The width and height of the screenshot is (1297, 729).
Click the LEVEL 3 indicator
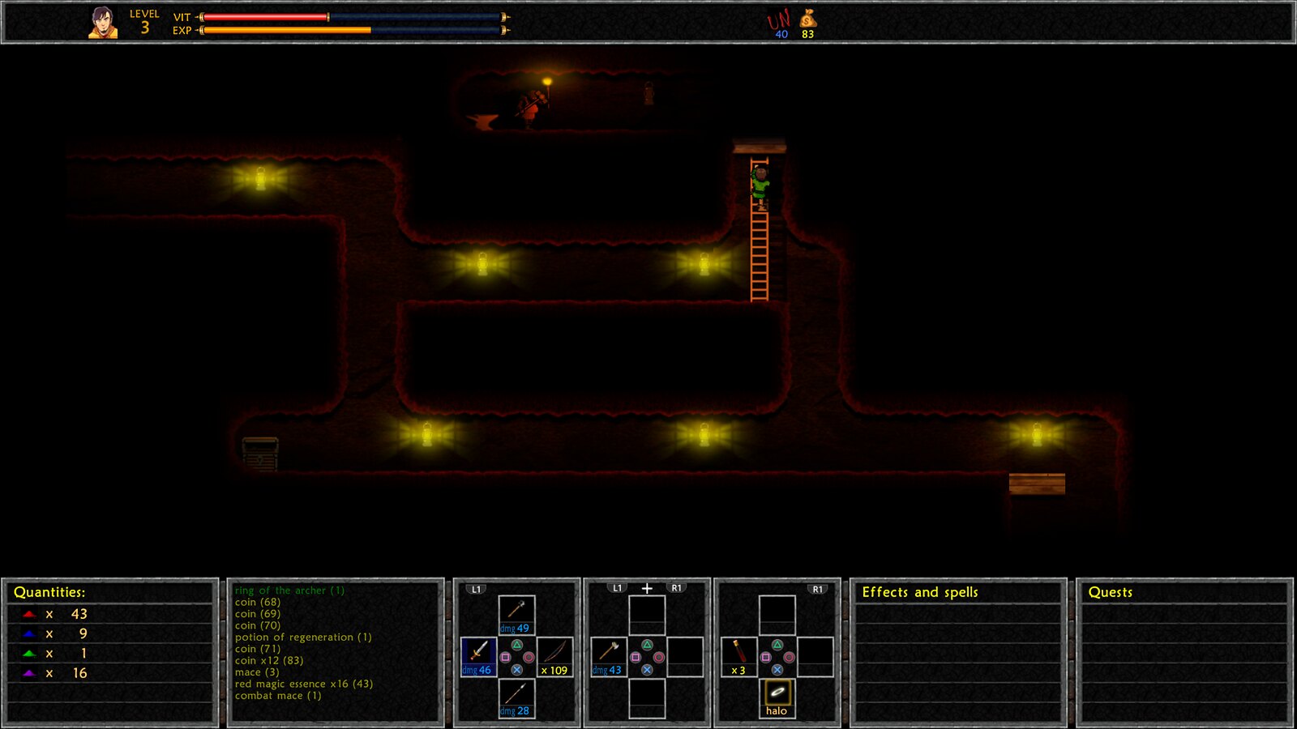(144, 23)
